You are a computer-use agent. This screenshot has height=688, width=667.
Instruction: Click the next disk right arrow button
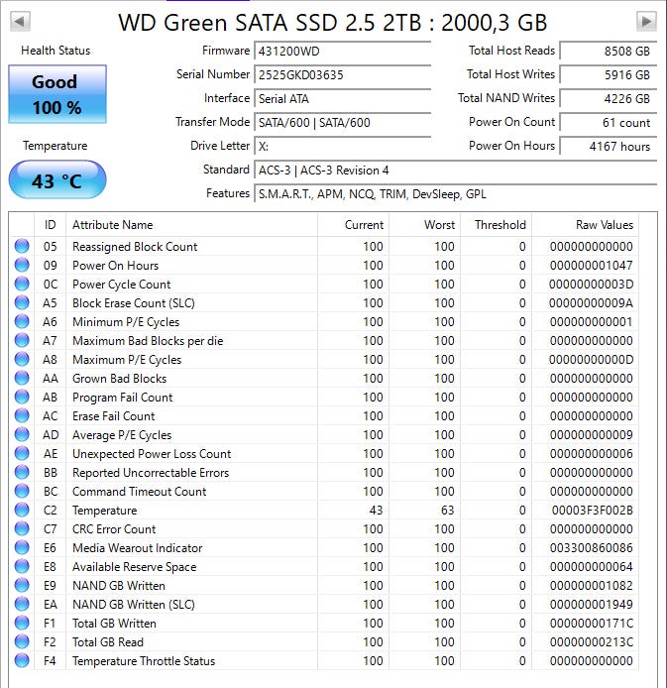coord(646,21)
